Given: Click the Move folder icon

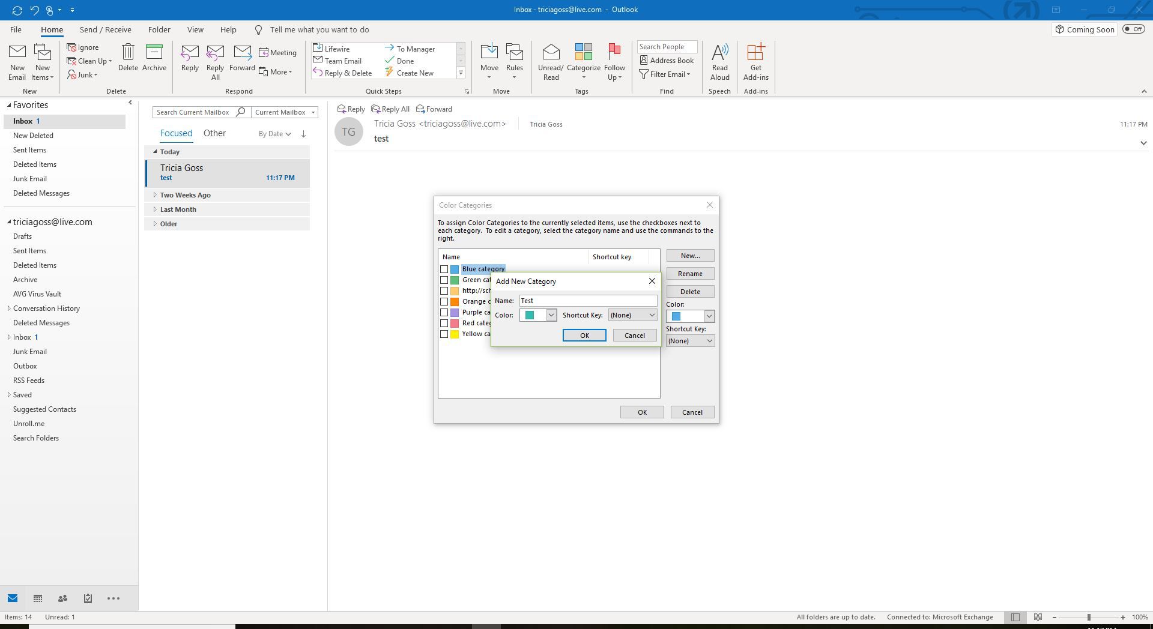Looking at the screenshot, I should (489, 53).
